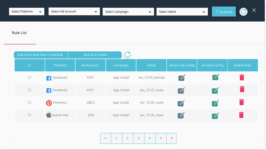Check the Pinterest row checkbox

[29, 102]
